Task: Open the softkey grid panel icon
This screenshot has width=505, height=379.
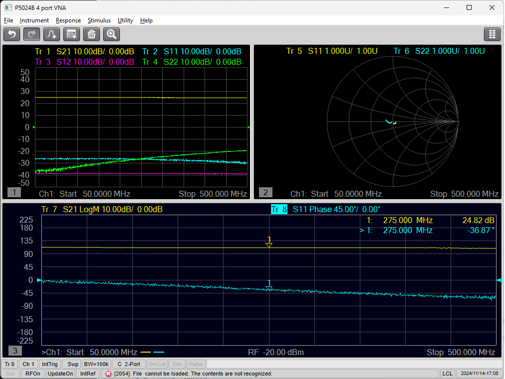Action: click(492, 34)
